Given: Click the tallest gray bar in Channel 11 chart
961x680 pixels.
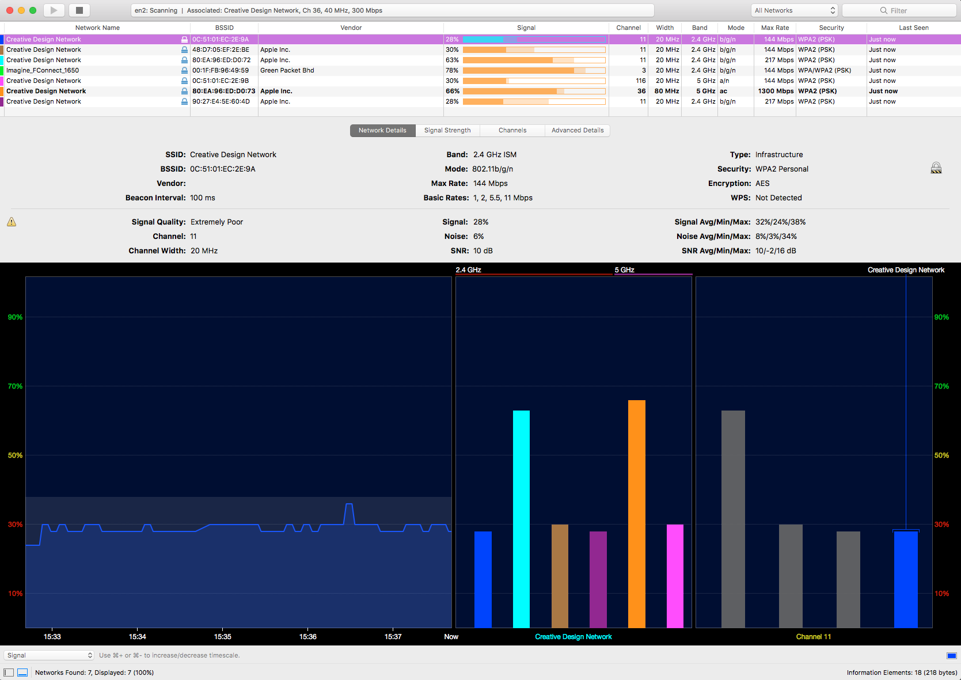Looking at the screenshot, I should (733, 519).
